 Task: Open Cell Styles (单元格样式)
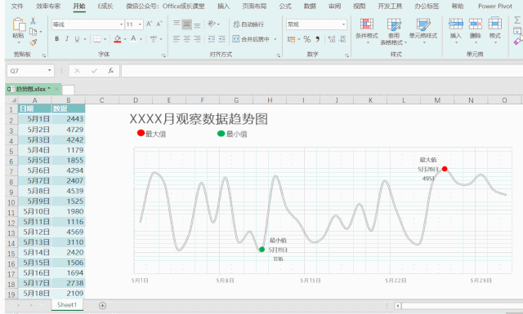[x=423, y=31]
